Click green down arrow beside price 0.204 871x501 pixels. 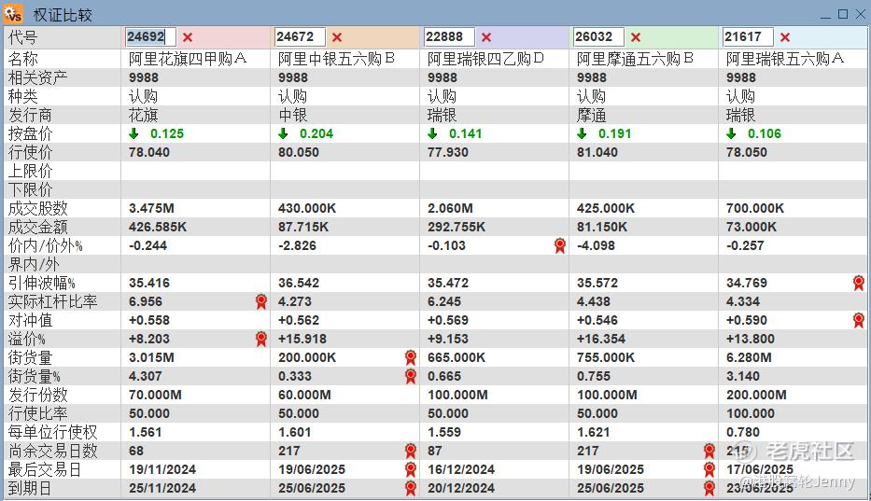283,133
